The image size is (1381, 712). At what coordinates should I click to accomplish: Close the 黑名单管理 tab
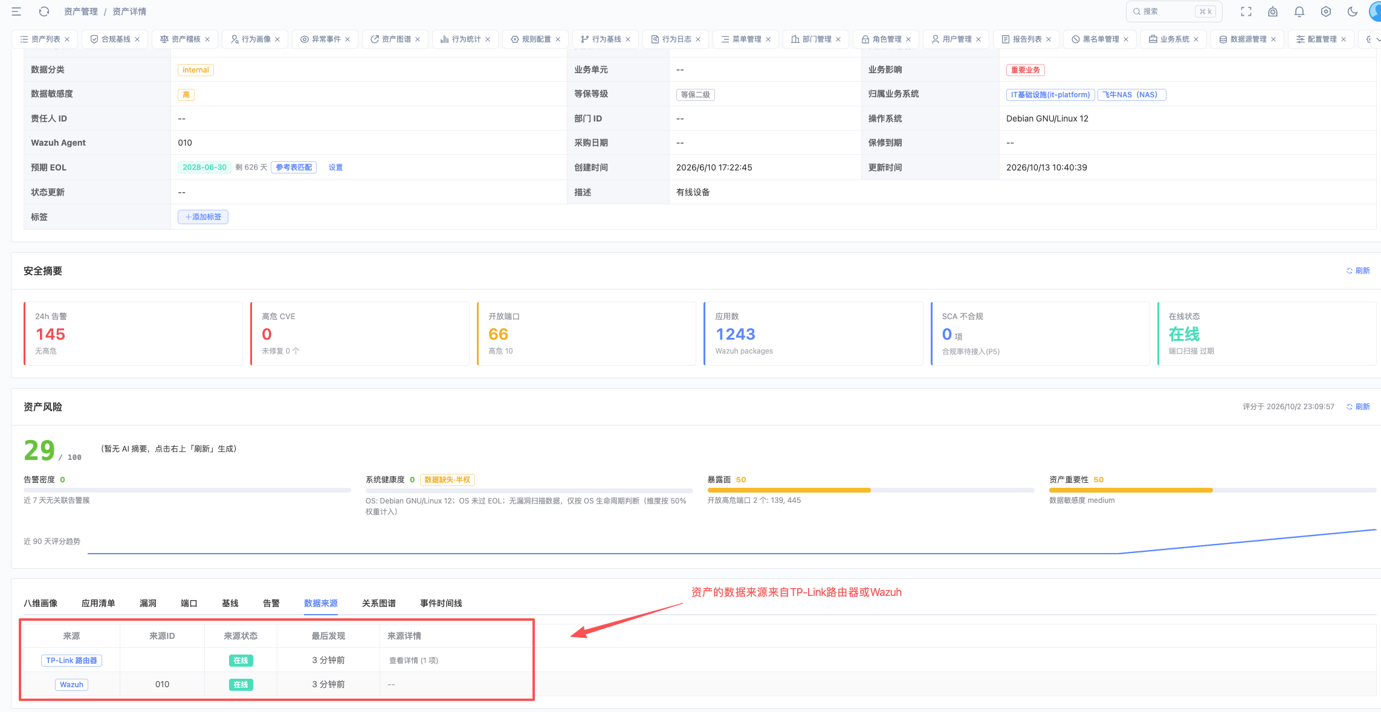(1126, 39)
